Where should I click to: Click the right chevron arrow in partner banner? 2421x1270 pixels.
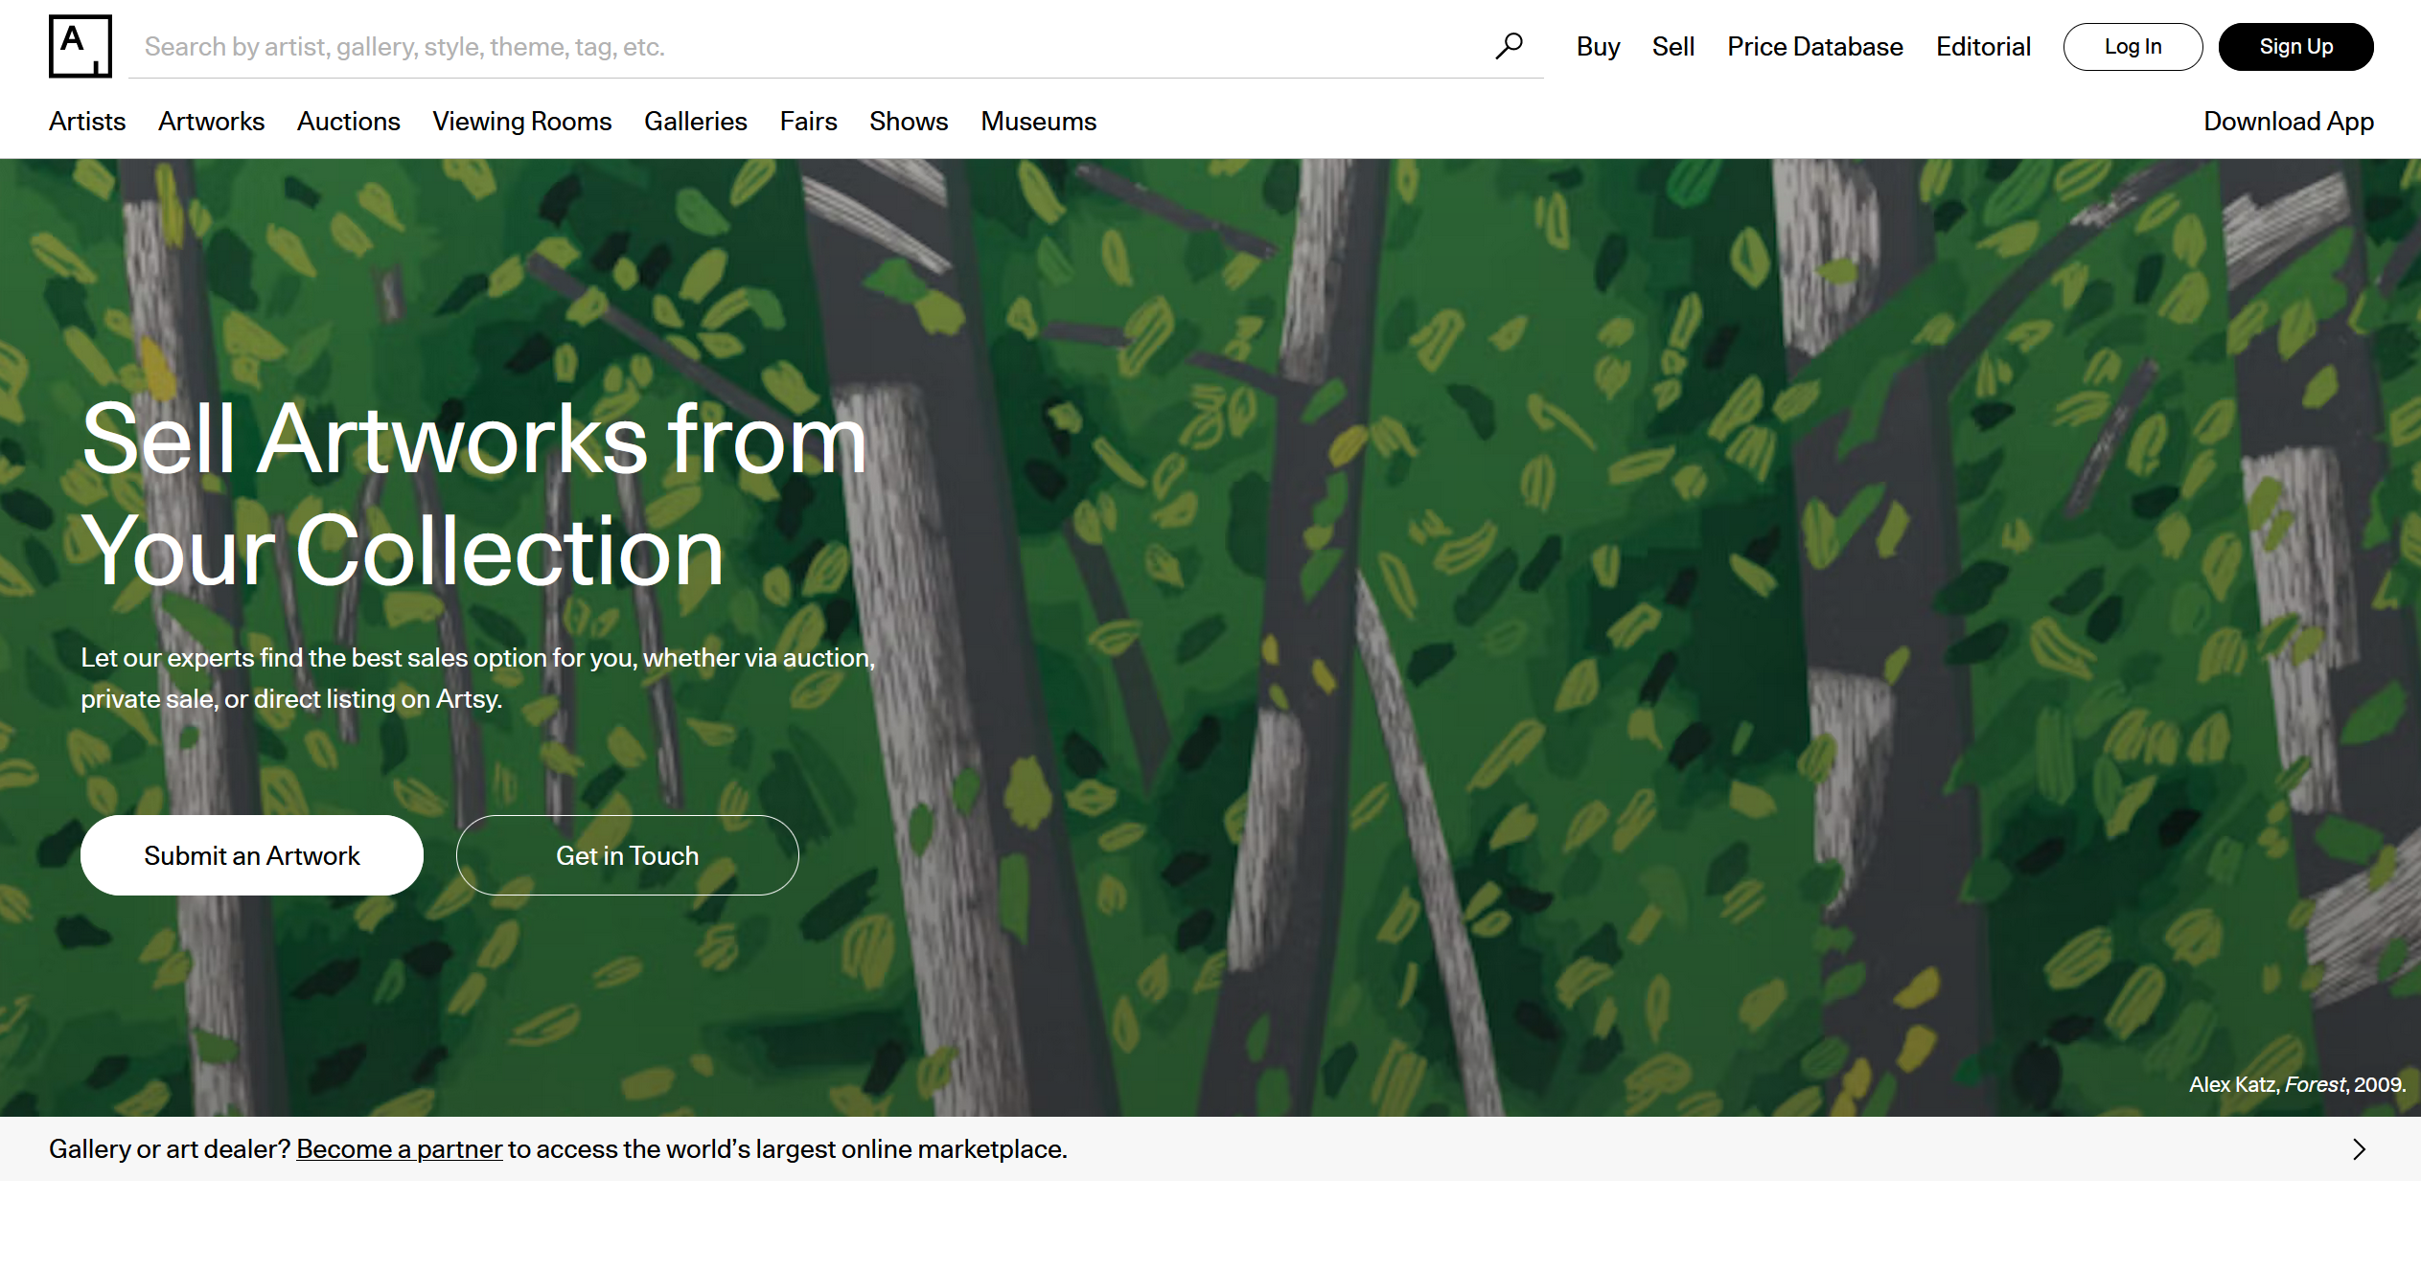click(2359, 1148)
